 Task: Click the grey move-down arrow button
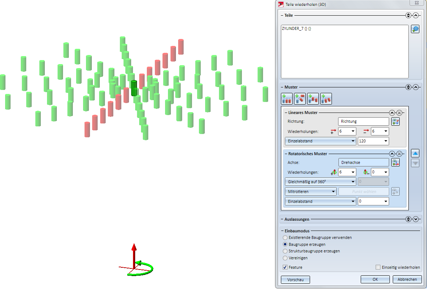click(415, 163)
